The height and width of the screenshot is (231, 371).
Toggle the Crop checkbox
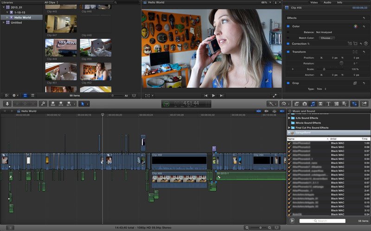[x=288, y=83]
